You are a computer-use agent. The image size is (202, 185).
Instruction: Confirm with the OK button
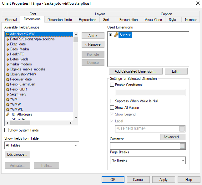[113, 180]
